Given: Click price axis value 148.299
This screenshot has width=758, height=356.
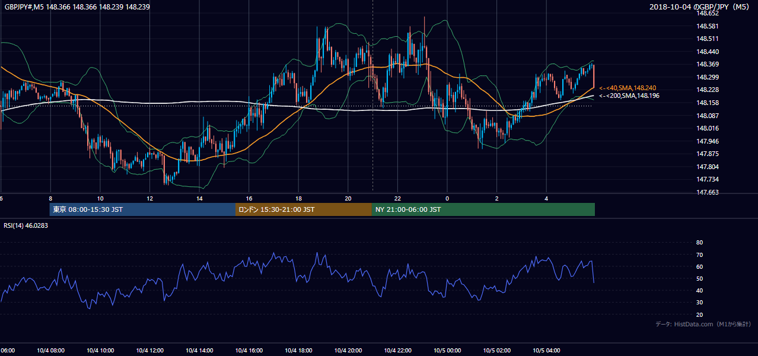Looking at the screenshot, I should (707, 77).
